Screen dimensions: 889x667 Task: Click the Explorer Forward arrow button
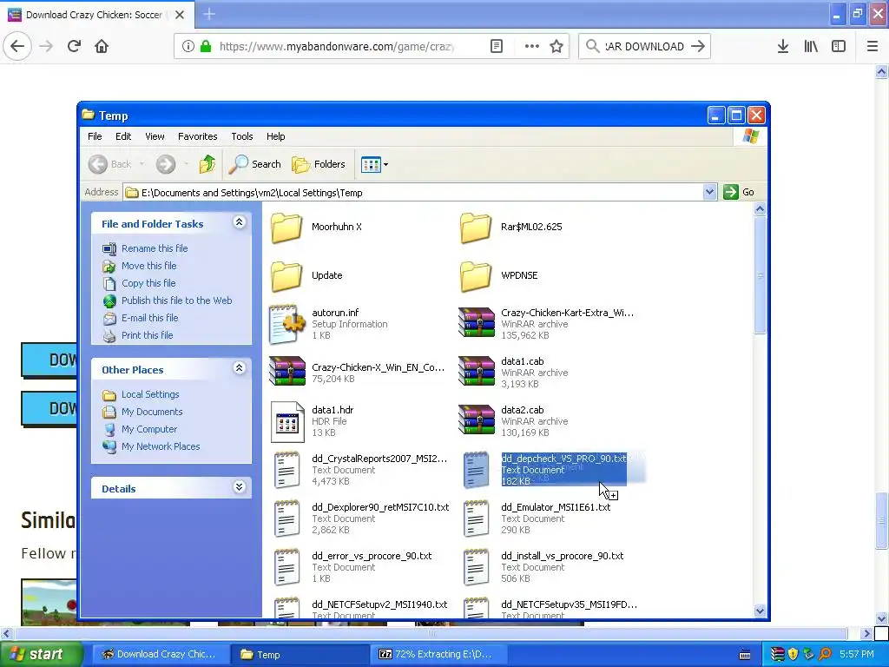166,164
